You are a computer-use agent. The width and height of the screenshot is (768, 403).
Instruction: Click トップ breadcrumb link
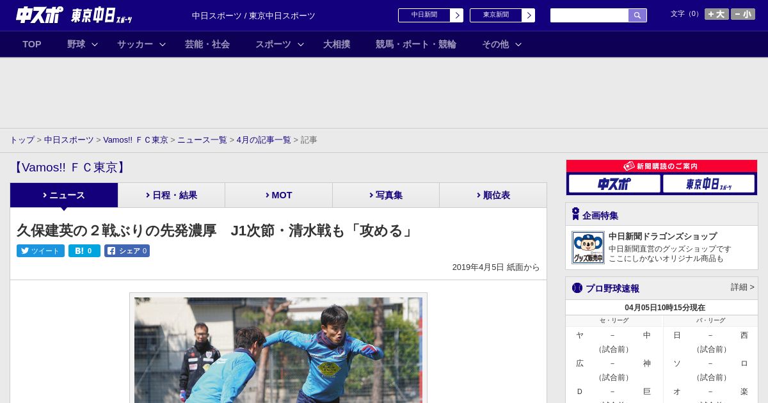point(22,139)
